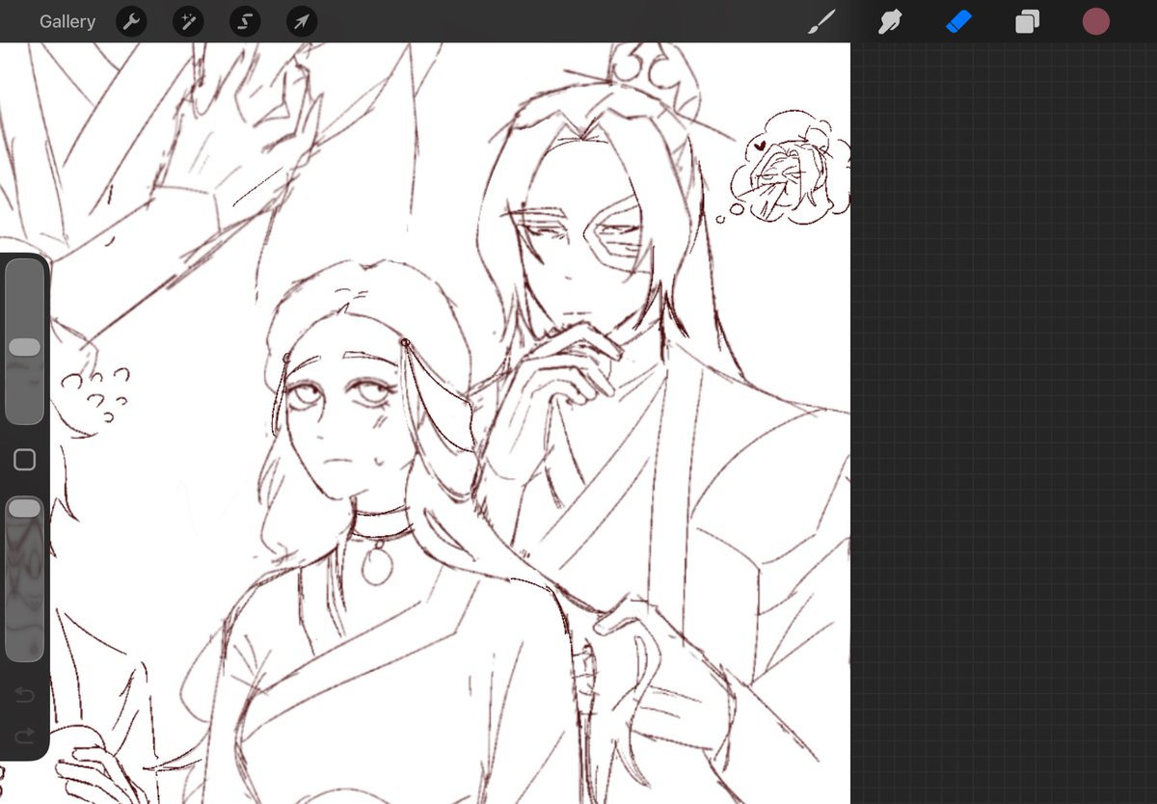Screen dimensions: 1157x804
Task: Open the Gallery view
Action: [67, 21]
